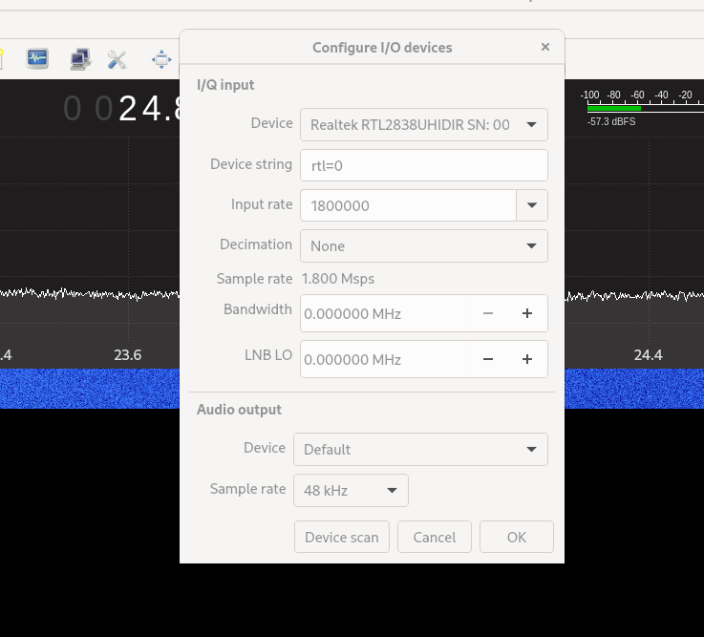
Task: Increase Bandwidth with the plus button
Action: (x=526, y=313)
